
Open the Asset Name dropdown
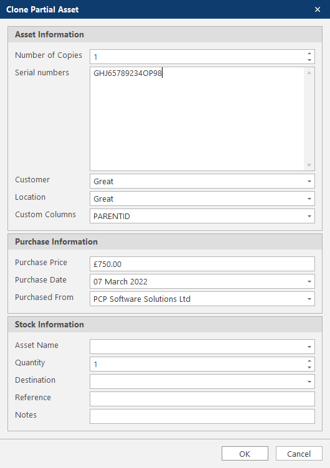click(309, 347)
